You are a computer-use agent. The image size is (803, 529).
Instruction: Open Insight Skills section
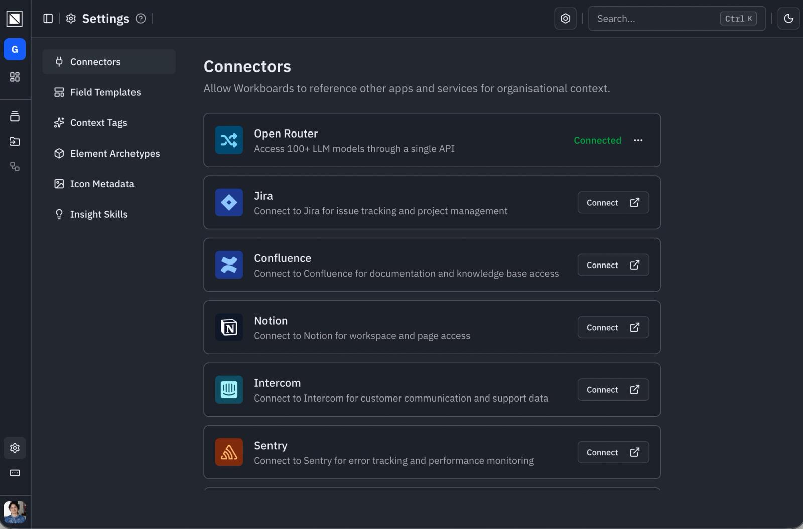(x=109, y=214)
